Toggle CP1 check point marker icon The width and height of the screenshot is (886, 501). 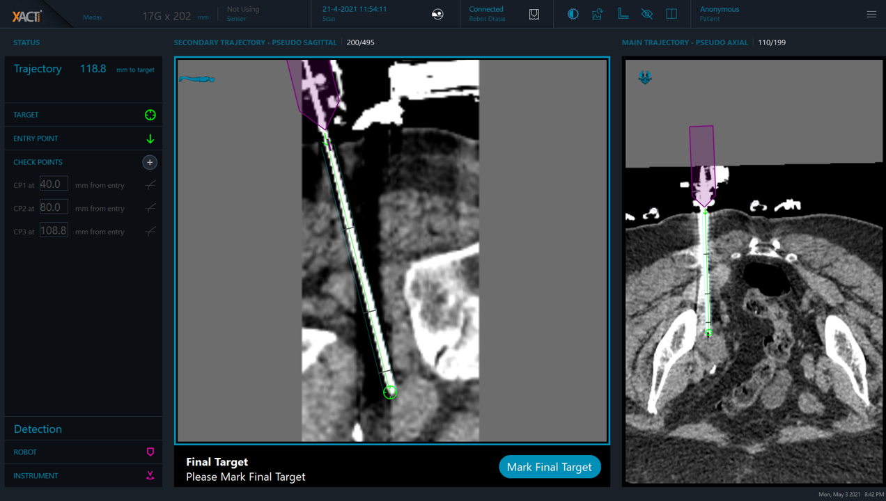(150, 185)
